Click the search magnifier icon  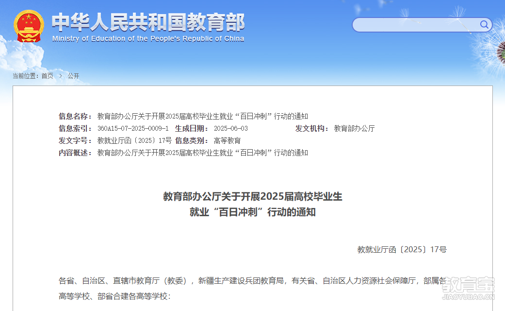coord(484,24)
